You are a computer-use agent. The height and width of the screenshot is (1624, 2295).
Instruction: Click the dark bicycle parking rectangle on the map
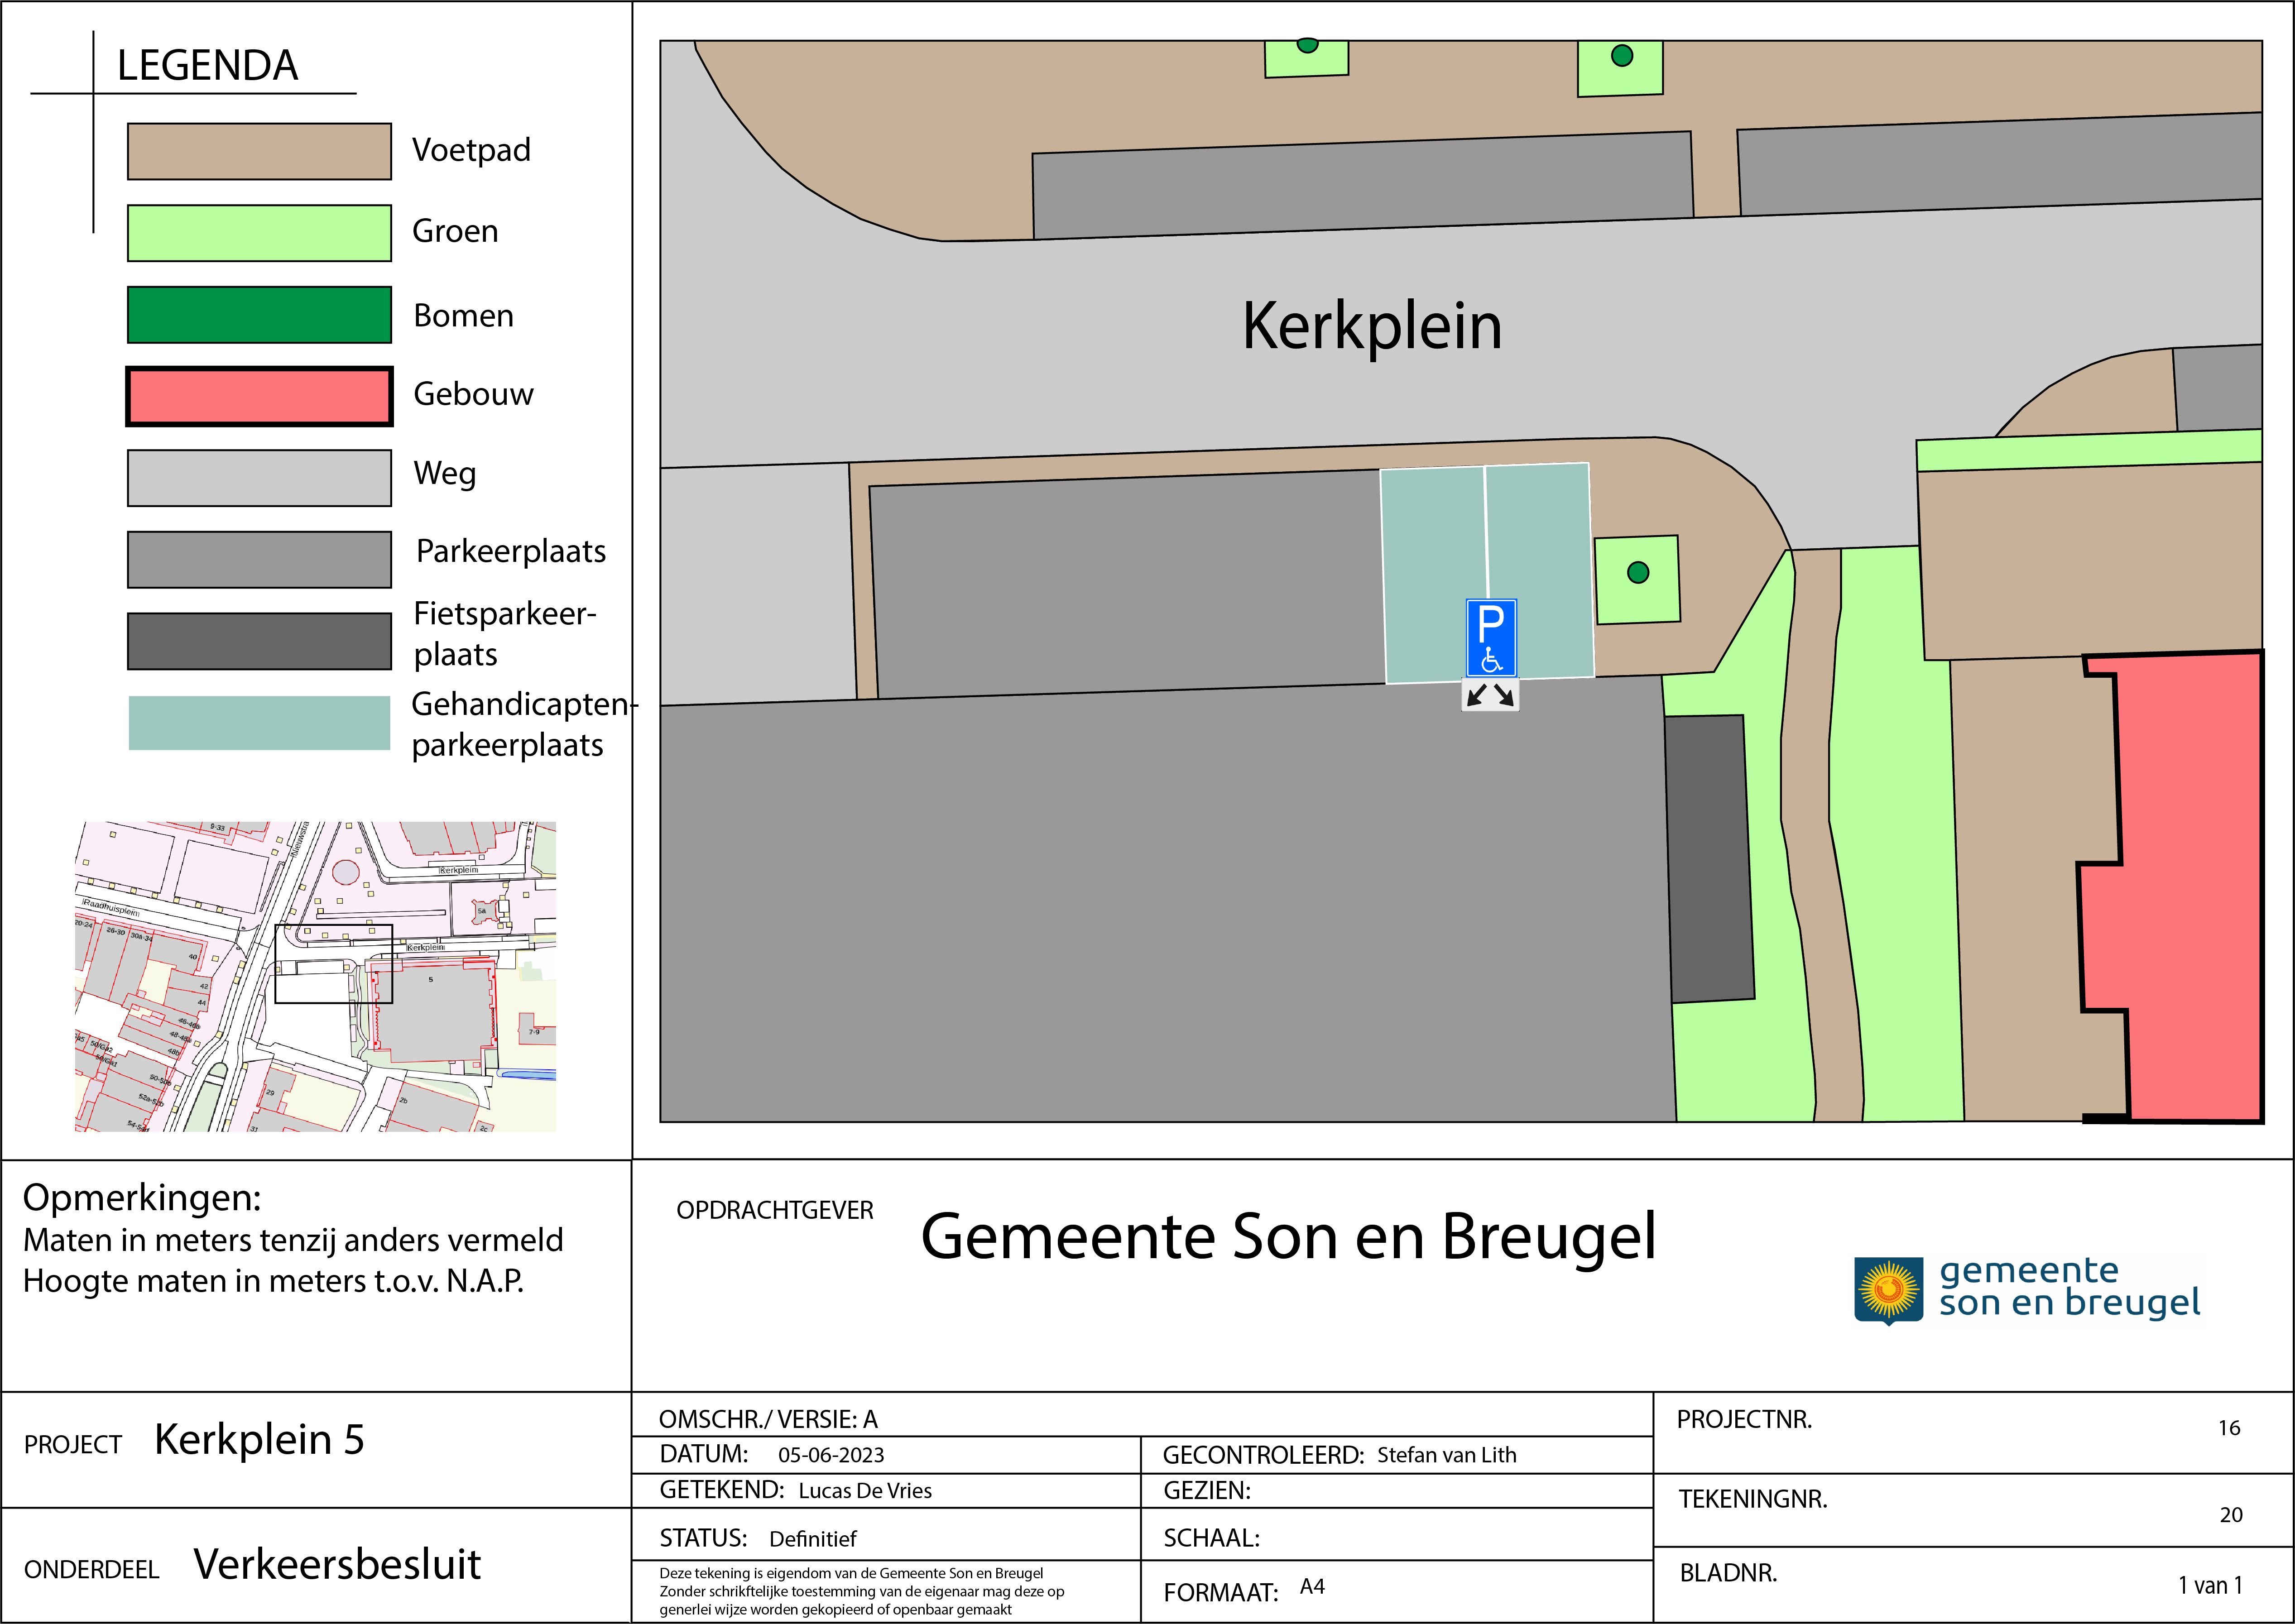tap(1709, 858)
